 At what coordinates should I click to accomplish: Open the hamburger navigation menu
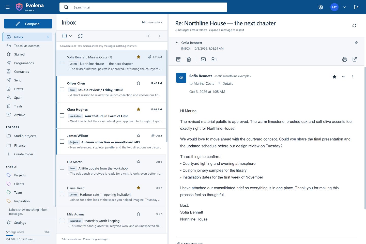[8, 7]
